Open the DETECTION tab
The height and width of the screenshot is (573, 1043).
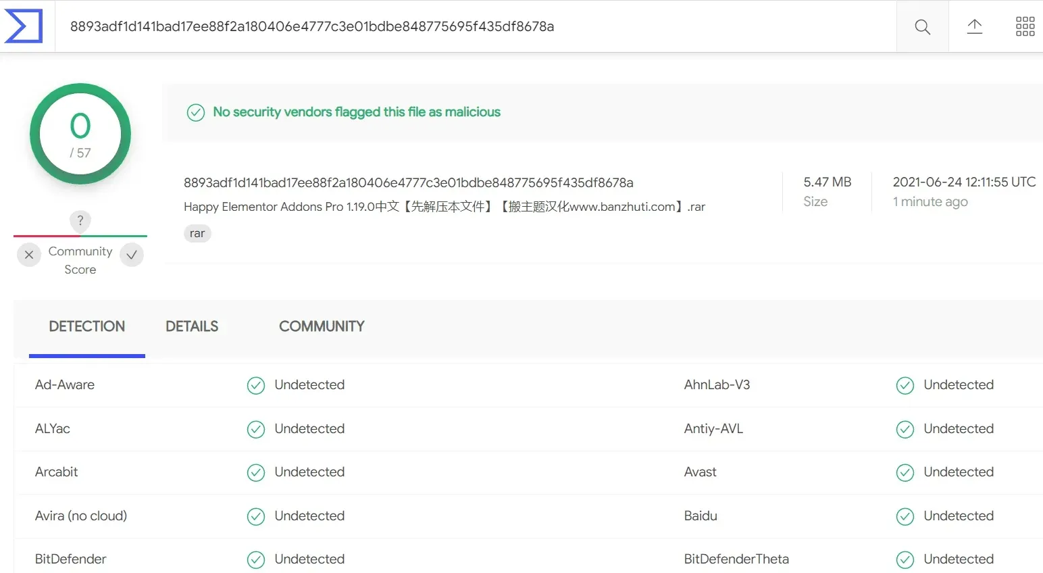(87, 326)
